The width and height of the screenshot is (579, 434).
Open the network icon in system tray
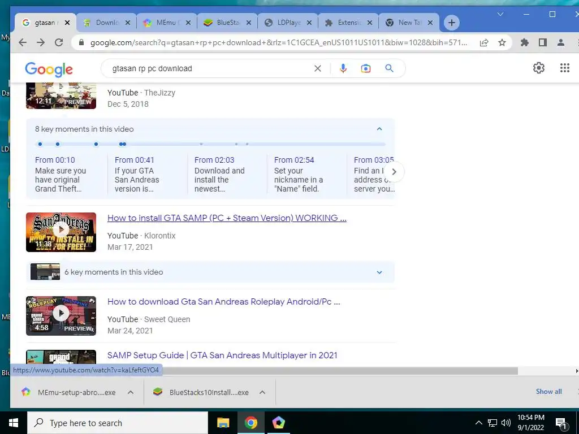pos(492,423)
